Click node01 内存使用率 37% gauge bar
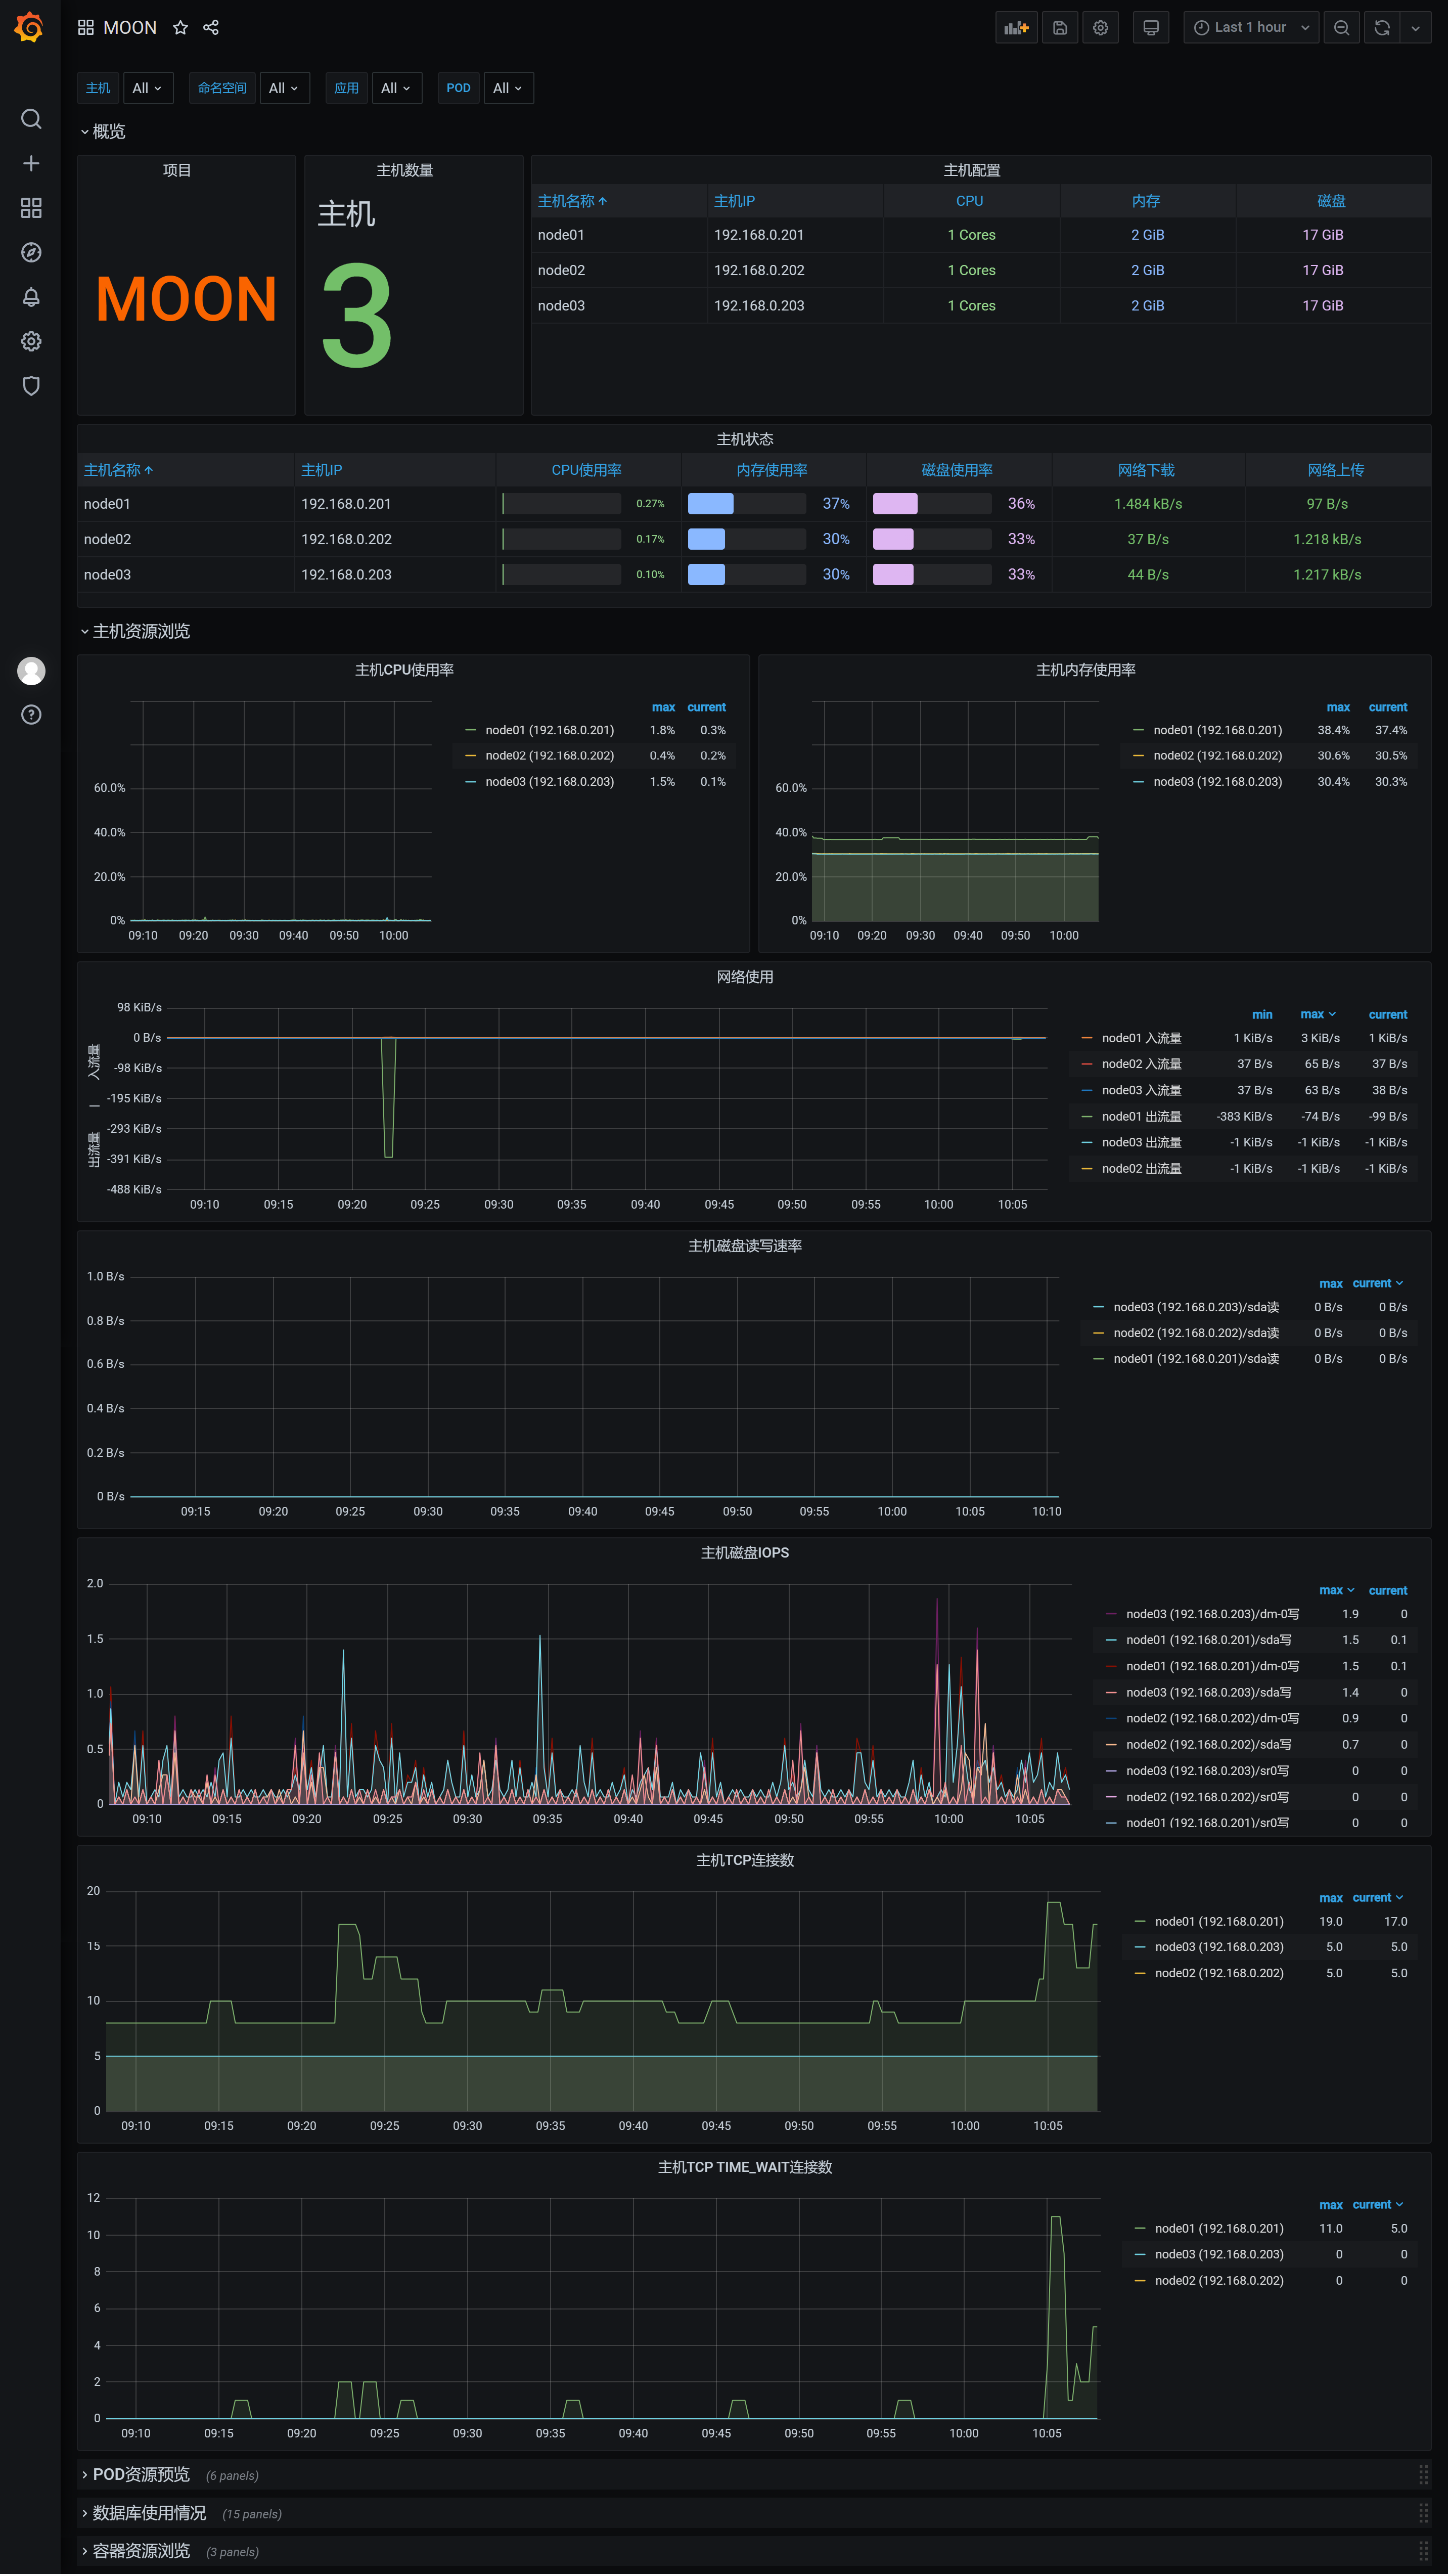 tap(746, 504)
